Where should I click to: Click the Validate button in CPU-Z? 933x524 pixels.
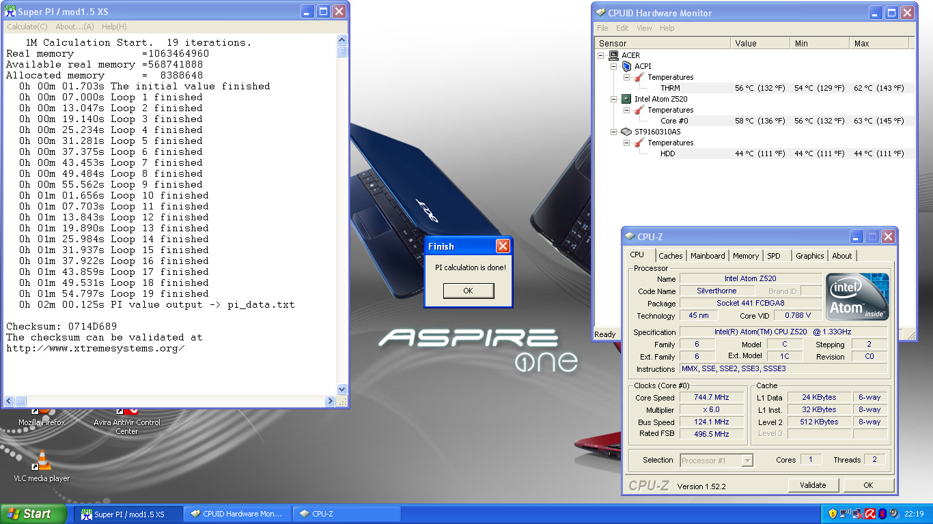(813, 485)
